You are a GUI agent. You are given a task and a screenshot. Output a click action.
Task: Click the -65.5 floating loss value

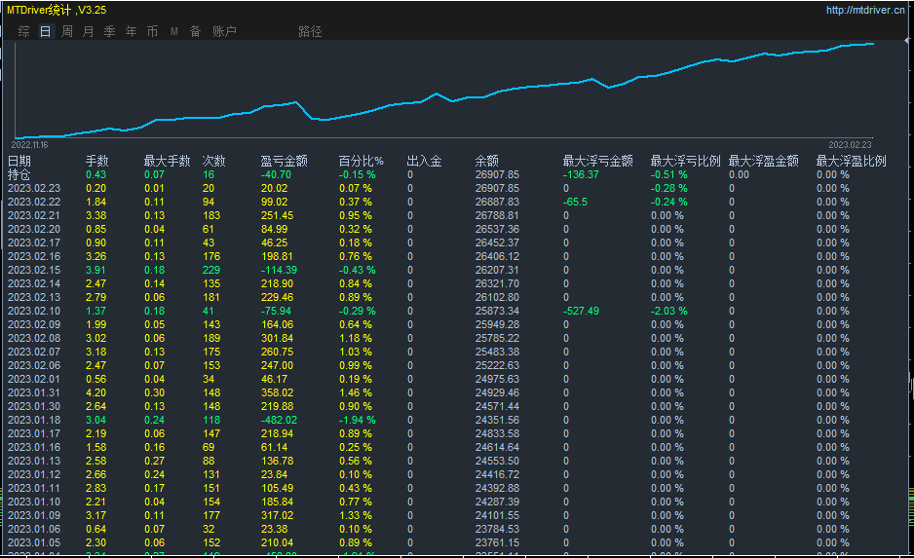(575, 202)
